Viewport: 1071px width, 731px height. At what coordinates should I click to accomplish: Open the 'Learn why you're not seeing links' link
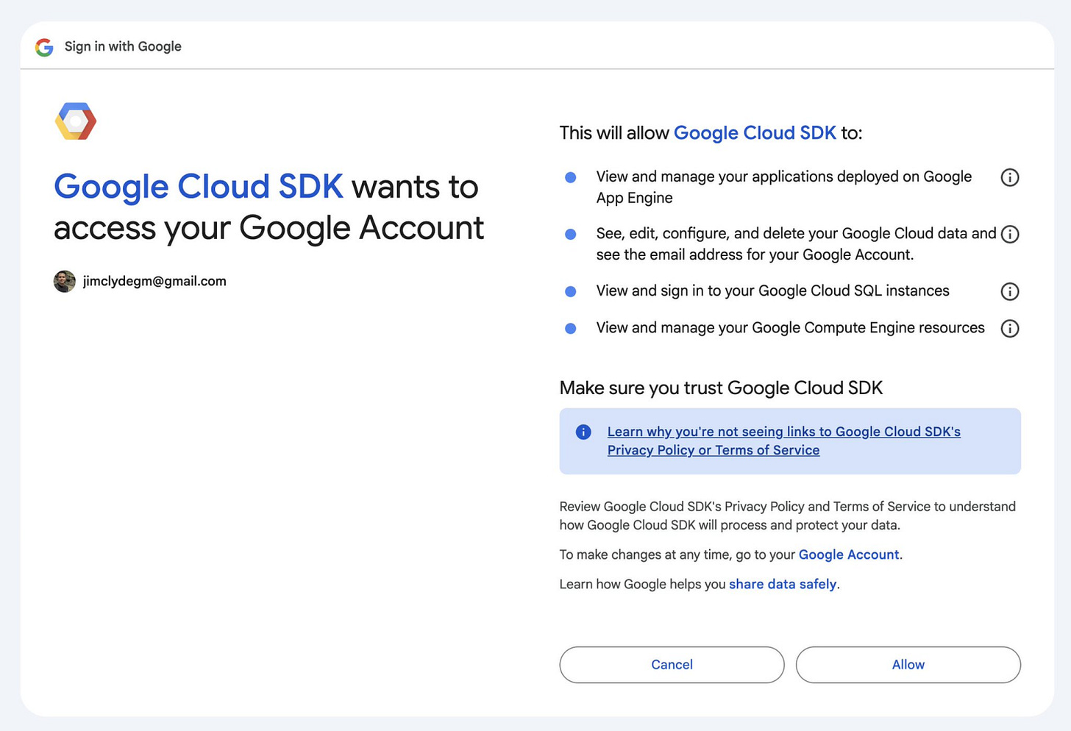point(784,441)
